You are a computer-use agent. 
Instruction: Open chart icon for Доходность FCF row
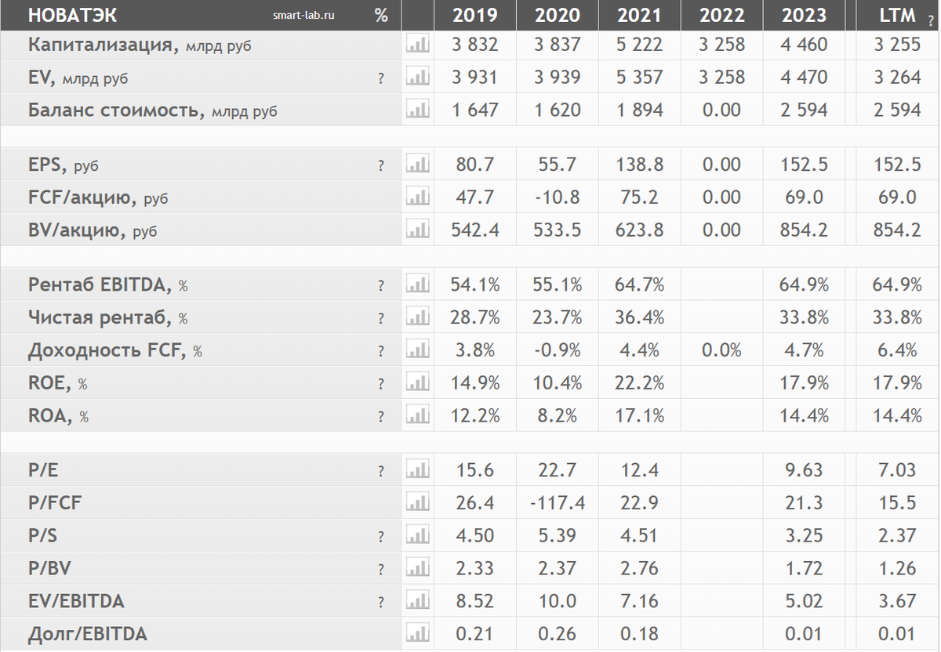418,351
